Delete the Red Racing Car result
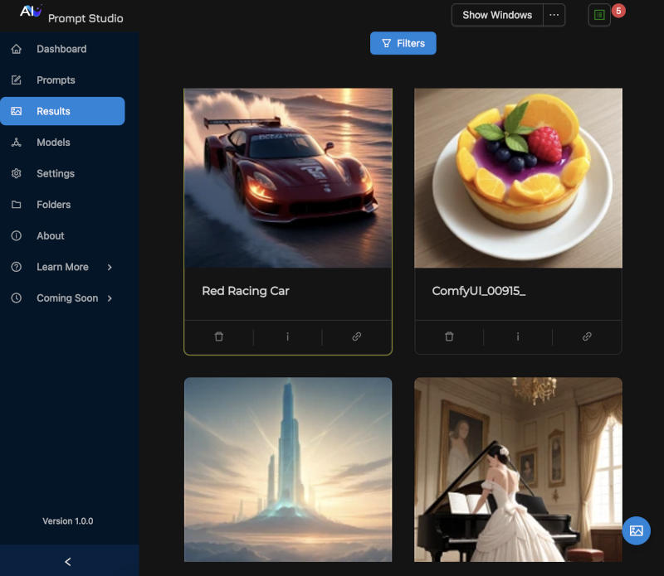664x576 pixels. (x=219, y=336)
